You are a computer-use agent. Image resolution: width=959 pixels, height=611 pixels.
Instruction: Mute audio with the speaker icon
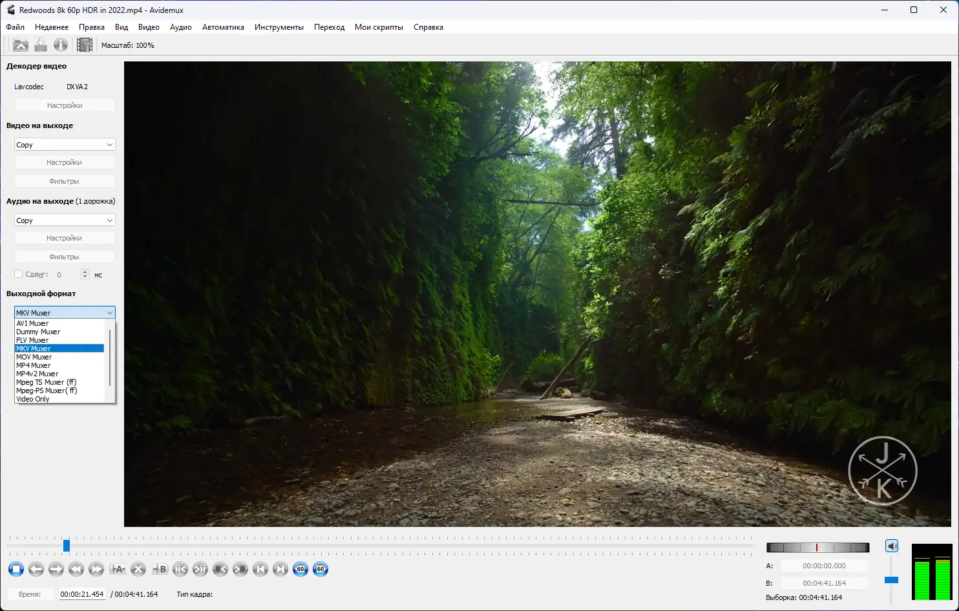pos(892,546)
